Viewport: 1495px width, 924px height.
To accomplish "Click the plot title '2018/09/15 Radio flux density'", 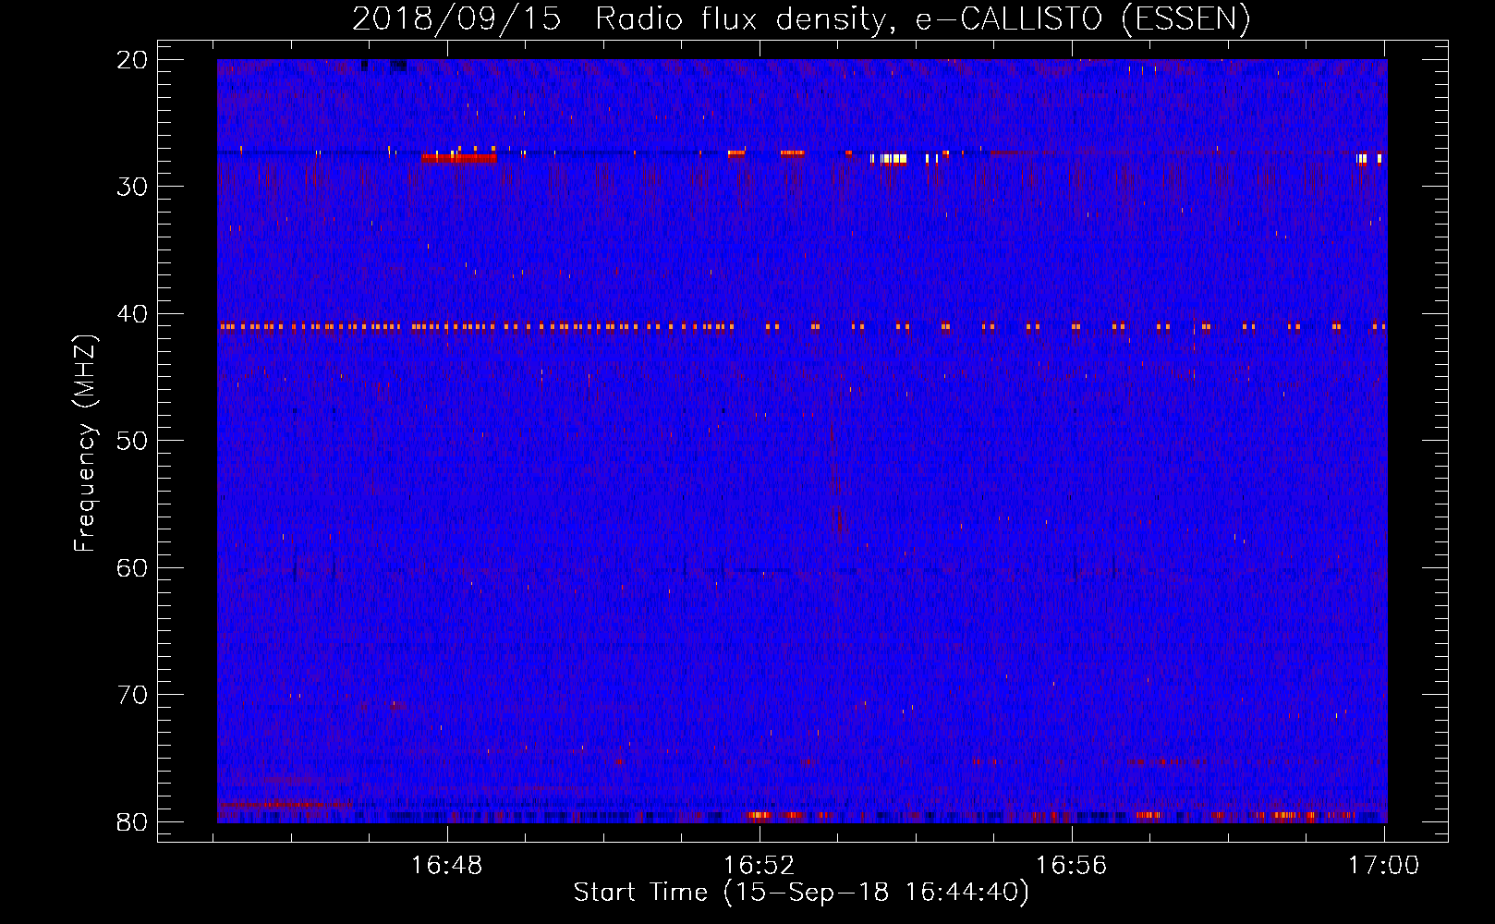I will pos(621,19).
